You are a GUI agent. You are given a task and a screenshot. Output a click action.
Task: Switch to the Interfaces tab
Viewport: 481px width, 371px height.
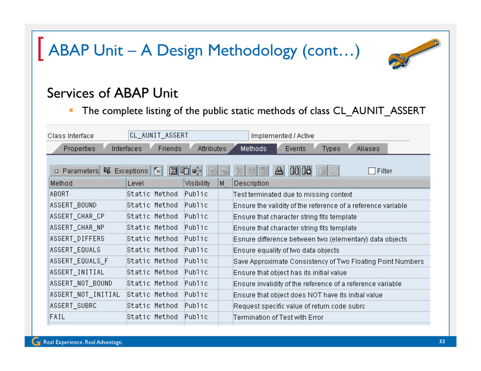[126, 149]
